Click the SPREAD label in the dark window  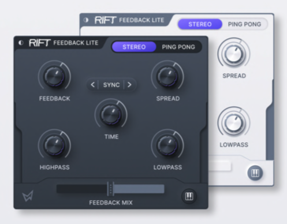tap(168, 99)
